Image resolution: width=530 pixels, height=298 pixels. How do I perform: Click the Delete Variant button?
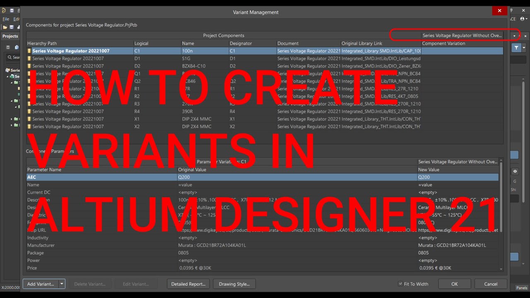pos(89,284)
